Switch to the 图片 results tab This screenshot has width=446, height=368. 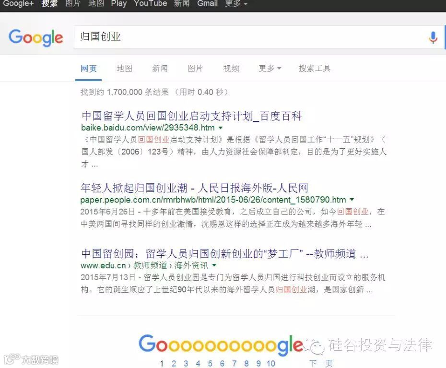[x=195, y=68]
